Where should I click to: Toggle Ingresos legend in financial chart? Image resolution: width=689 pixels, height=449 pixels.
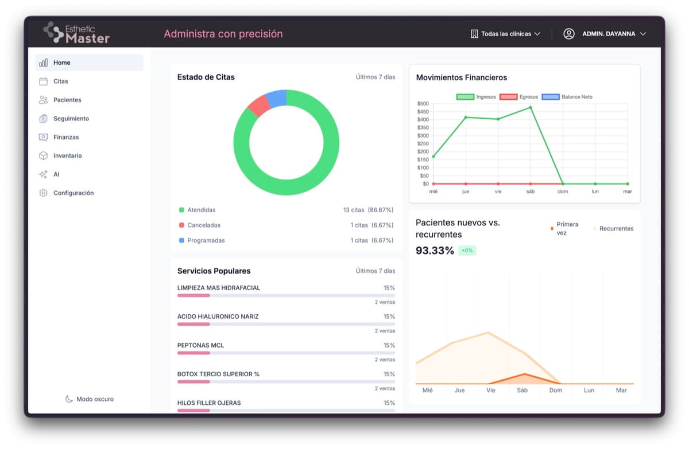point(476,97)
